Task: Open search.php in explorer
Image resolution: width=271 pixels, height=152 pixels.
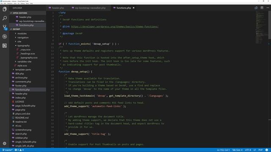Action: click(x=21, y=134)
